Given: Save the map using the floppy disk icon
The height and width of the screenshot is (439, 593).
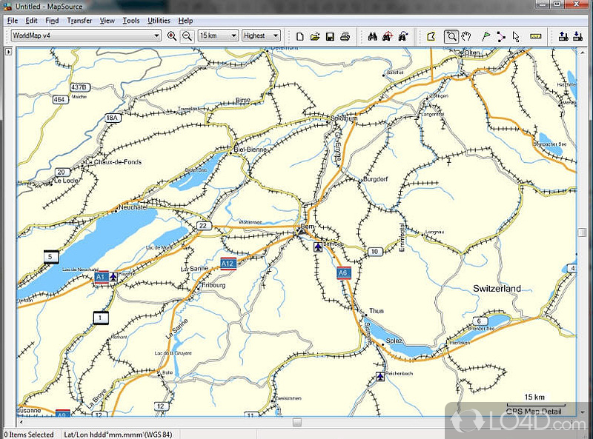Looking at the screenshot, I should click(x=329, y=36).
